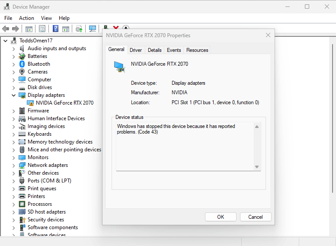The width and height of the screenshot is (336, 246).
Task: Open the Help menu
Action: pos(64,18)
